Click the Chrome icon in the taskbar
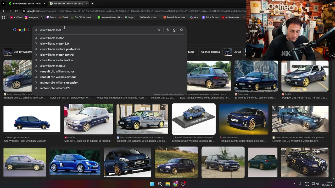 175,184
